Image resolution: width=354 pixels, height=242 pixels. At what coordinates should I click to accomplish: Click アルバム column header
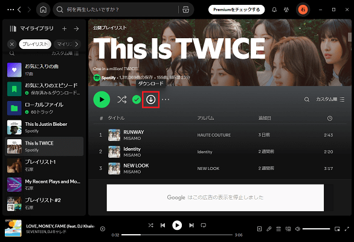(205, 118)
